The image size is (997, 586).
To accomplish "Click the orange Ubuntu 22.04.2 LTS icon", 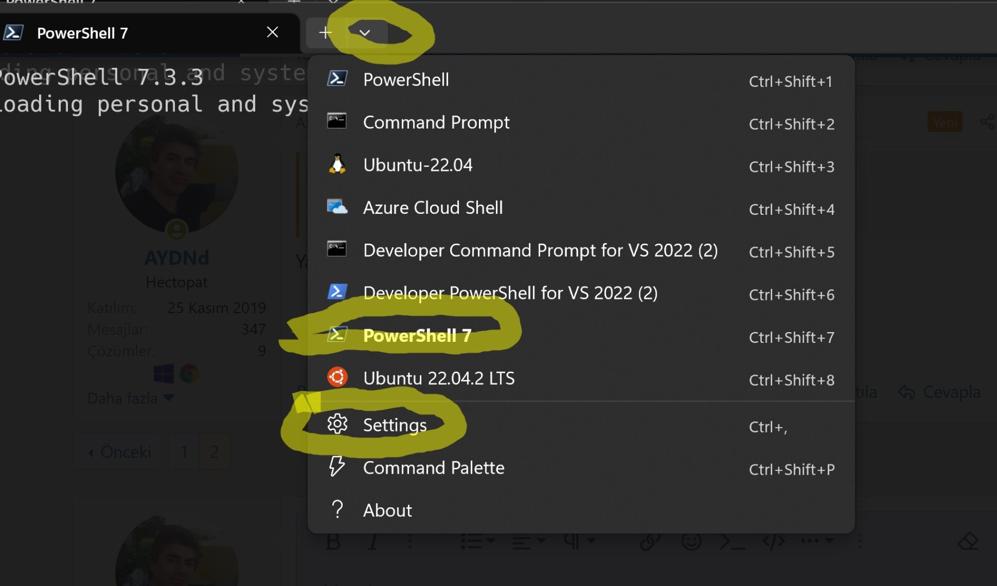I will [x=337, y=377].
